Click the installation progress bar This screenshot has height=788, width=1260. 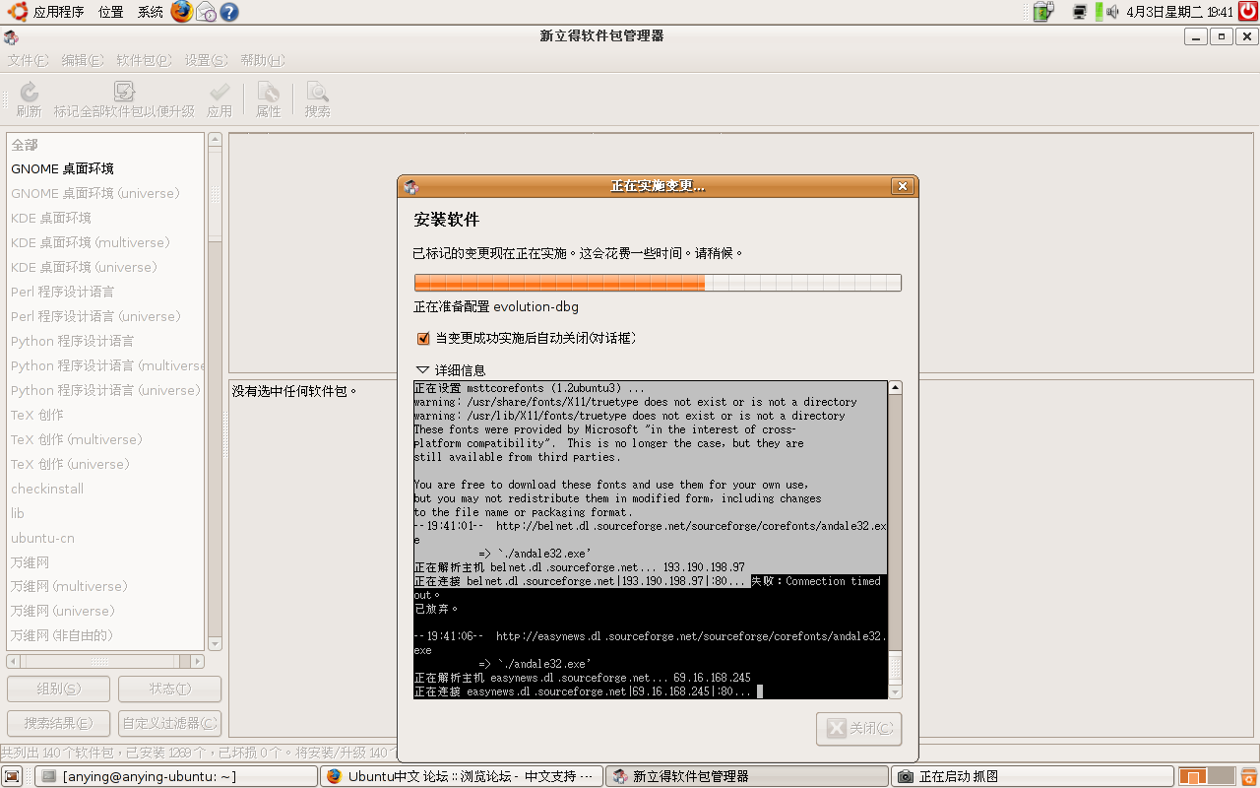coord(658,283)
